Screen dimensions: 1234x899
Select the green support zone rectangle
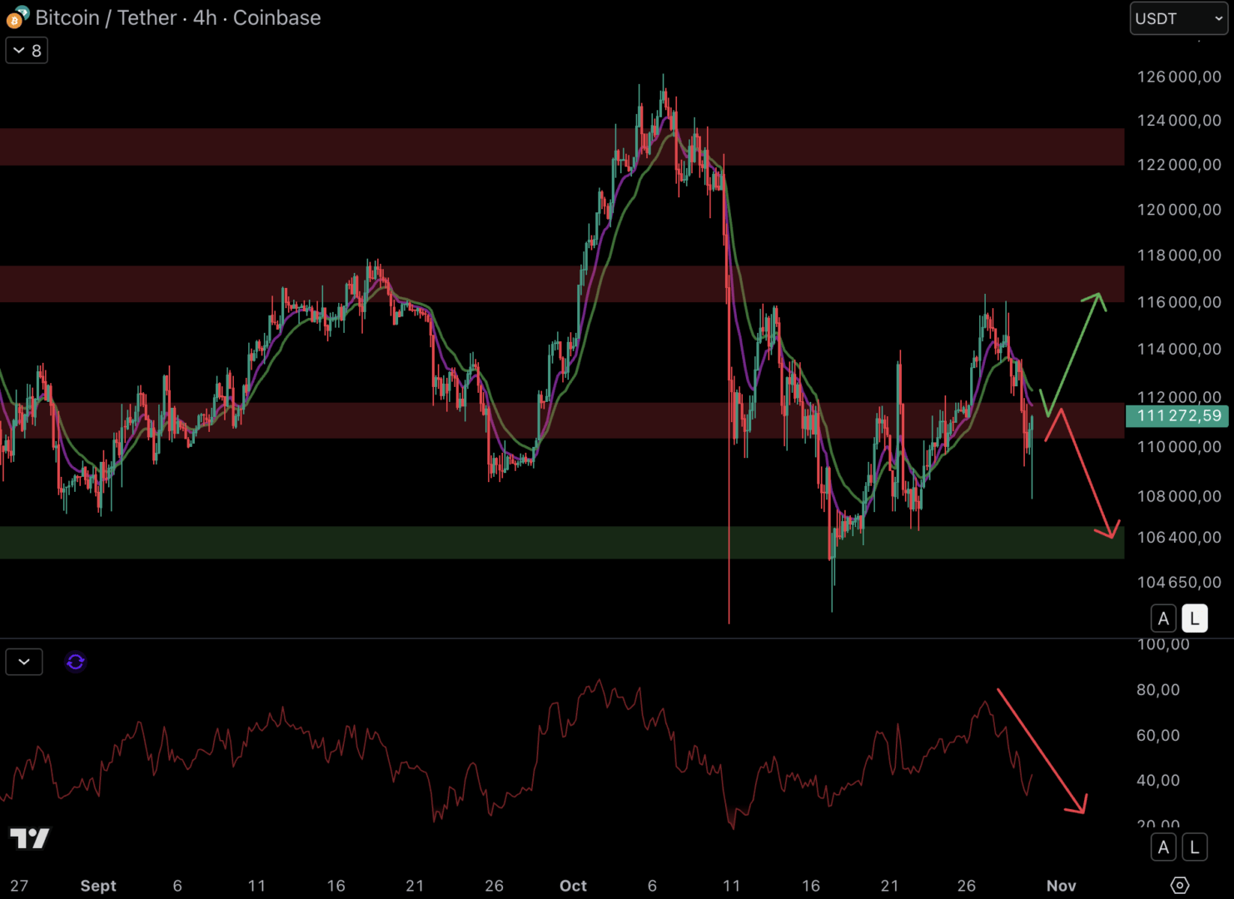(x=500, y=542)
